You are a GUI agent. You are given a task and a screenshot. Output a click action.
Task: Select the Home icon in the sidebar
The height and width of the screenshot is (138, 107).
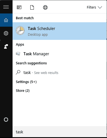click(6, 20)
